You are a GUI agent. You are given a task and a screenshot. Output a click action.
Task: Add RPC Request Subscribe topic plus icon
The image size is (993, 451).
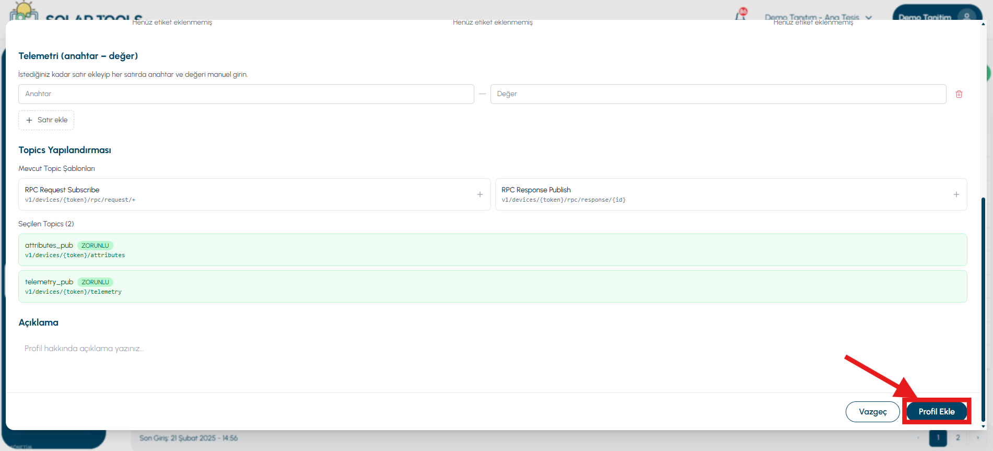pyautogui.click(x=480, y=194)
